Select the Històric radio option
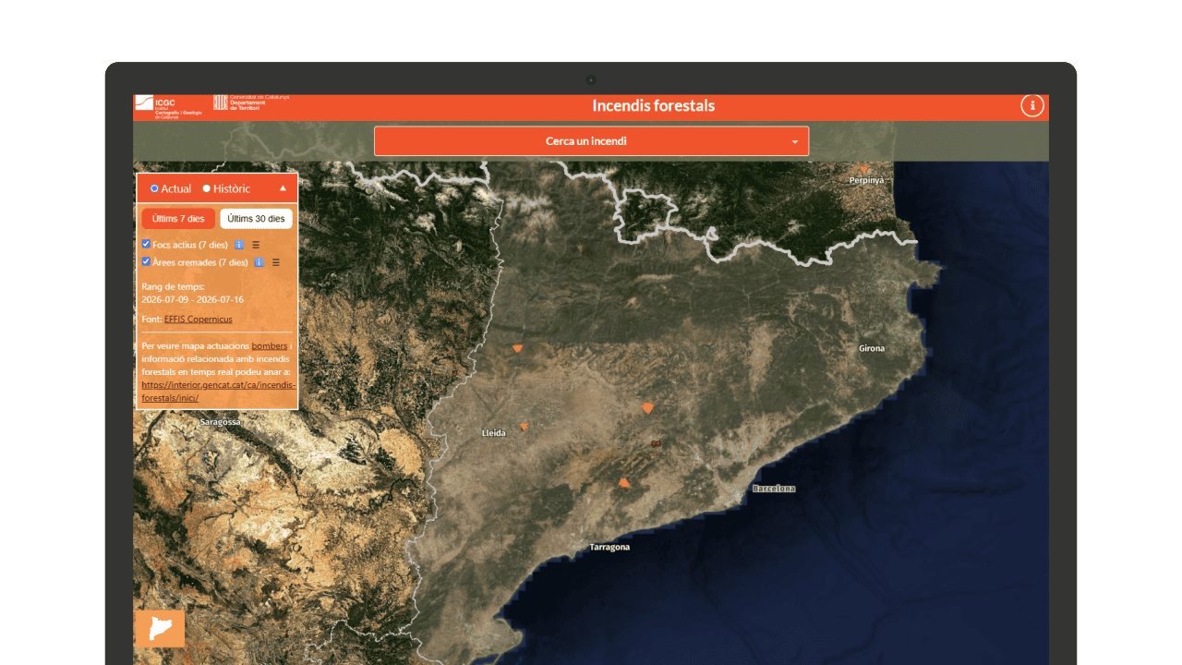Viewport: 1182px width, 665px height. pyautogui.click(x=207, y=188)
